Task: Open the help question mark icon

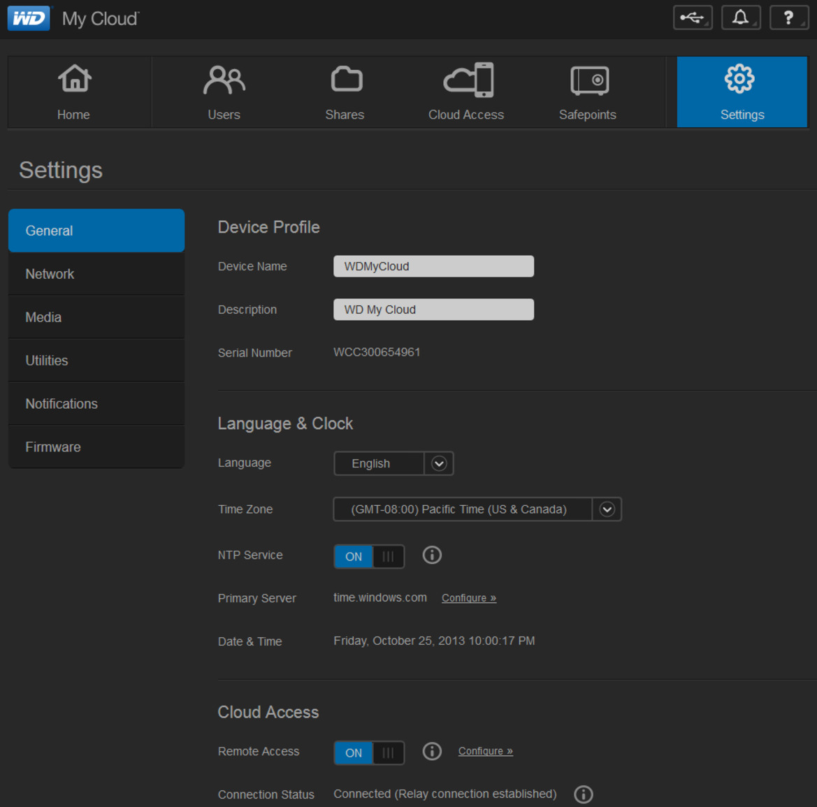Action: tap(789, 17)
